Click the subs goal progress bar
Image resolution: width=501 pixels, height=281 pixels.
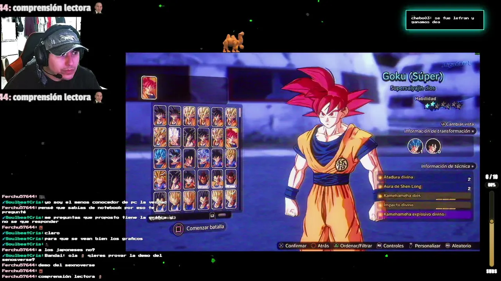click(x=492, y=228)
